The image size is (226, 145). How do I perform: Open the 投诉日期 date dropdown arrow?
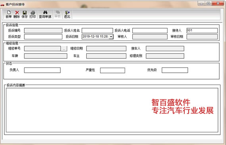[111, 37]
